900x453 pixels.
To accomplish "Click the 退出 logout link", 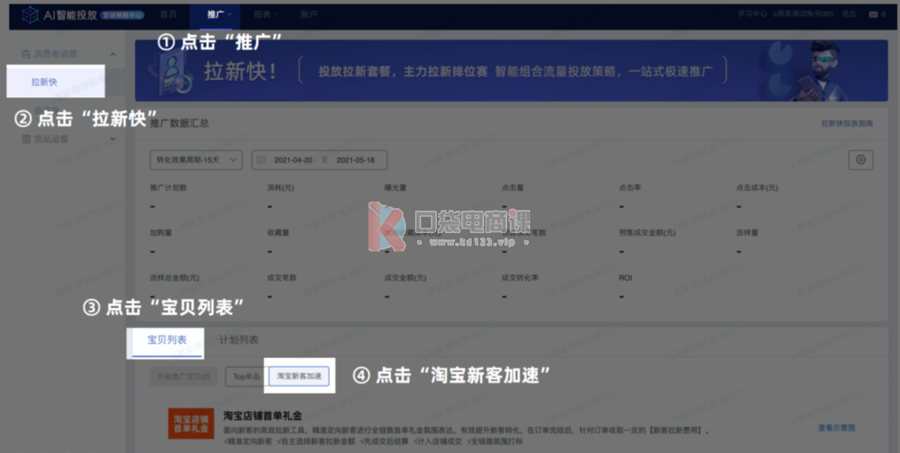I will click(849, 14).
